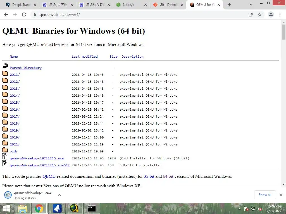286x214 pixels.
Task: Click the page vertical scrollbar thumb
Action: [x=283, y=32]
